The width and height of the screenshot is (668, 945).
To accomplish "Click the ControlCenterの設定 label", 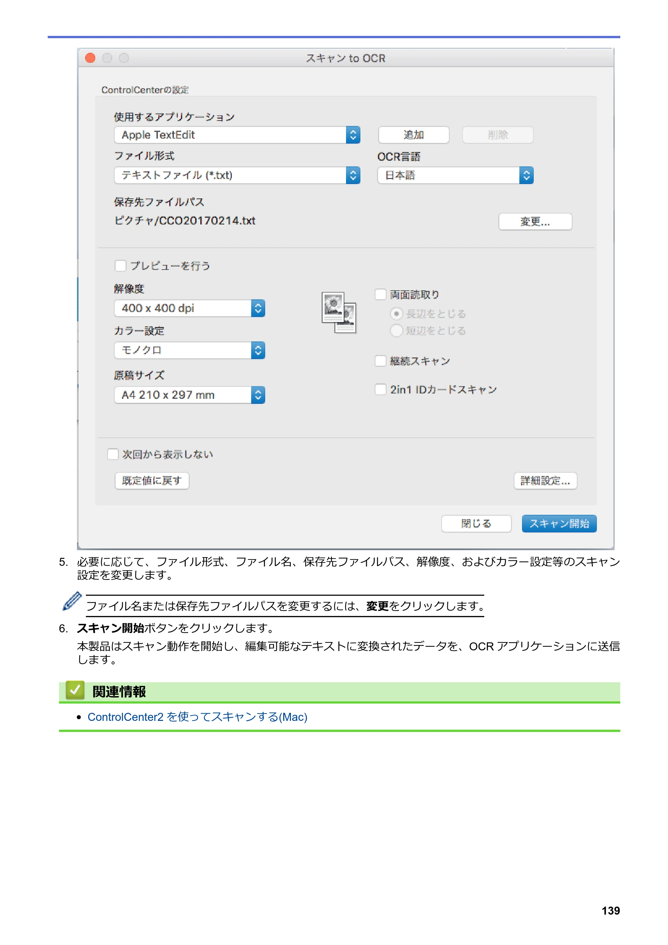I will click(x=145, y=90).
